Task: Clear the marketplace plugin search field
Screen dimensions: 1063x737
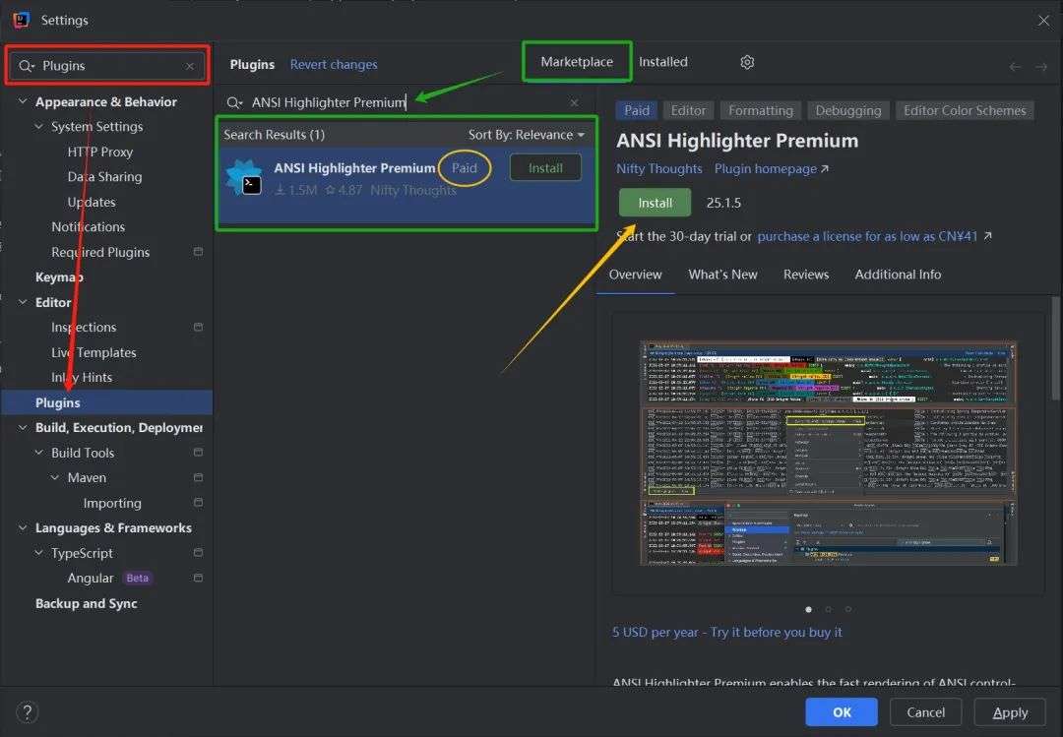Action: [x=574, y=102]
